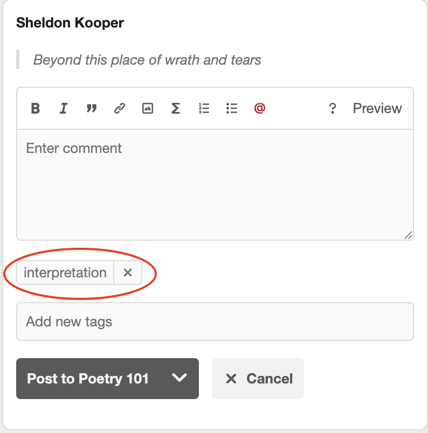Screen dimensions: 428x433
Task: Select the interpretation tag label
Action: (x=65, y=273)
